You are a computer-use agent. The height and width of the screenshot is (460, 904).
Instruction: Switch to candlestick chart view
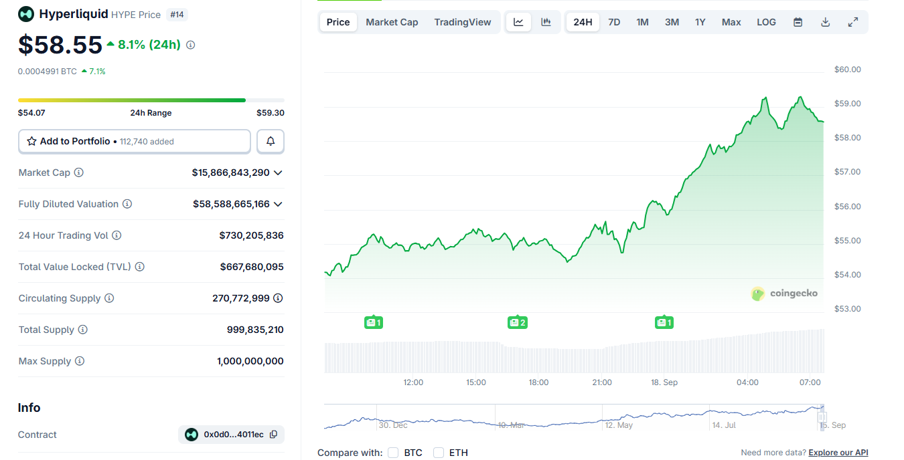[x=546, y=21]
